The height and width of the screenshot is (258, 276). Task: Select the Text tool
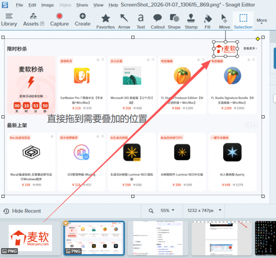click(141, 21)
